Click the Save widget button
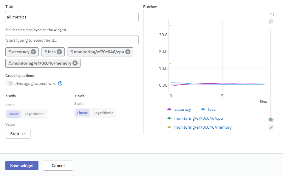 click(x=21, y=166)
